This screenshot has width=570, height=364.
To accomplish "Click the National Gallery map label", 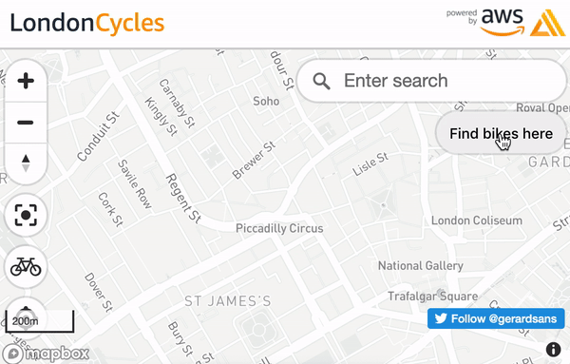I will [x=421, y=266].
